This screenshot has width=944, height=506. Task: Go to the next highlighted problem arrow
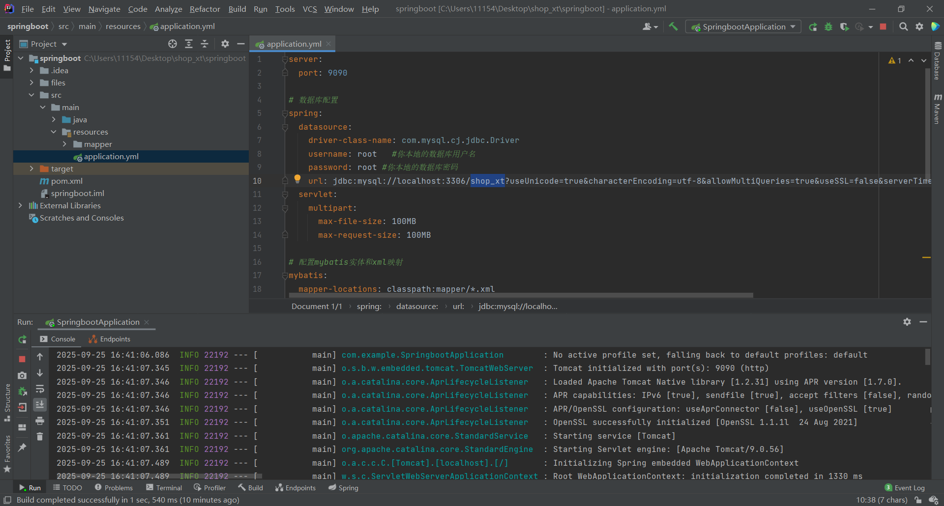[x=924, y=60]
